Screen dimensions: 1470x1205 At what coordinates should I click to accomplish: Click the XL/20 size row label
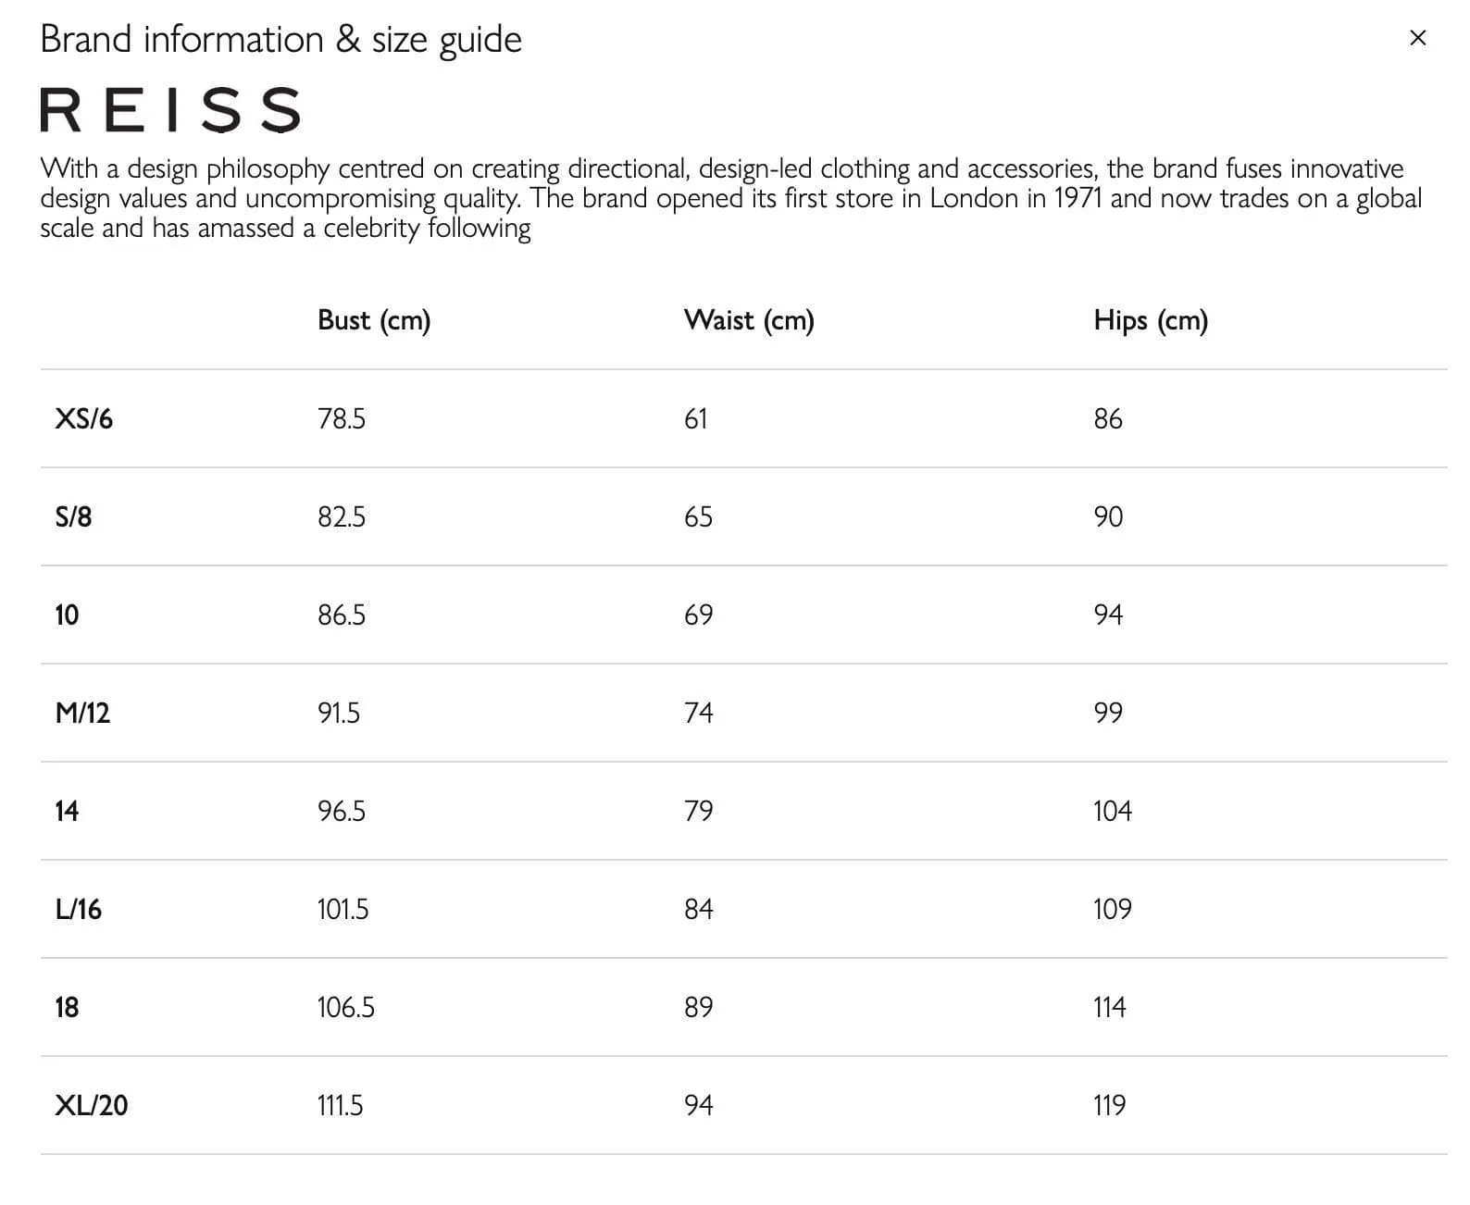(91, 1106)
